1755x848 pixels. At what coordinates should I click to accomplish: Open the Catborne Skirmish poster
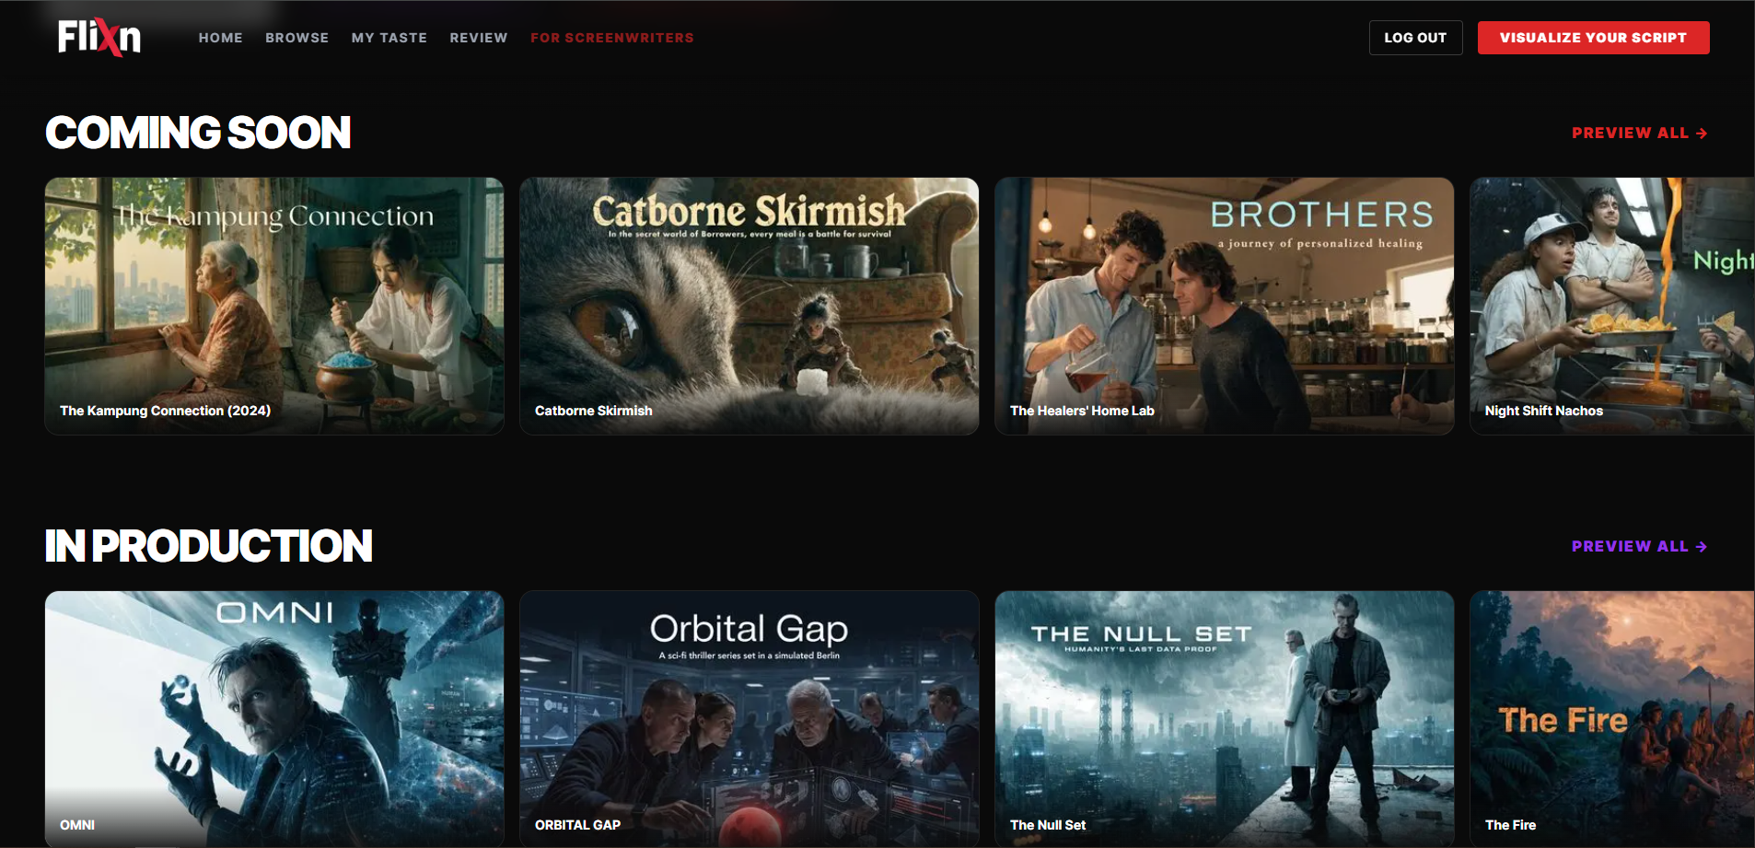[x=750, y=306]
